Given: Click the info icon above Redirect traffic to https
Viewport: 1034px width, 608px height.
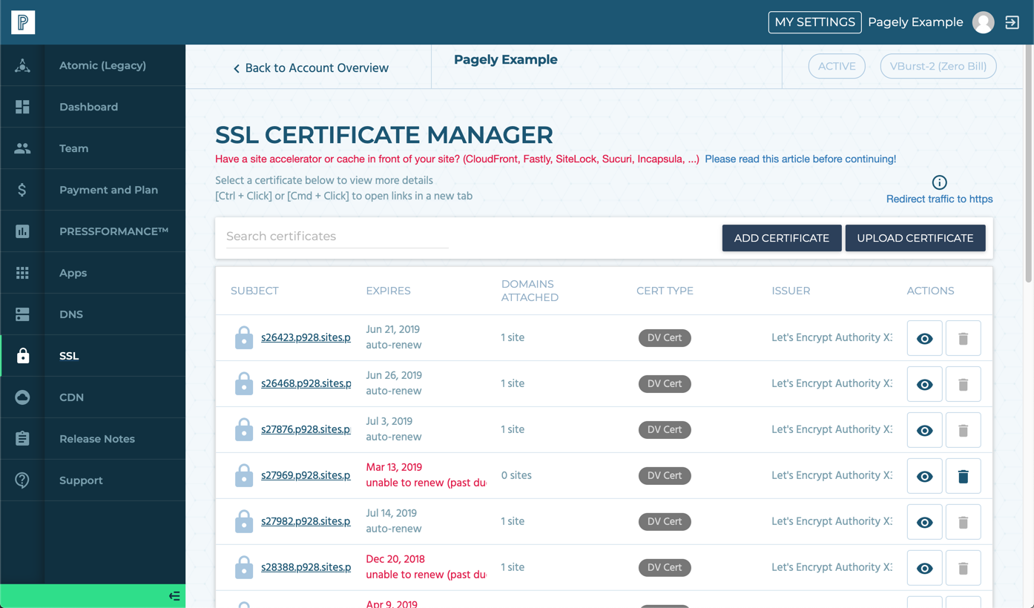Looking at the screenshot, I should tap(939, 182).
